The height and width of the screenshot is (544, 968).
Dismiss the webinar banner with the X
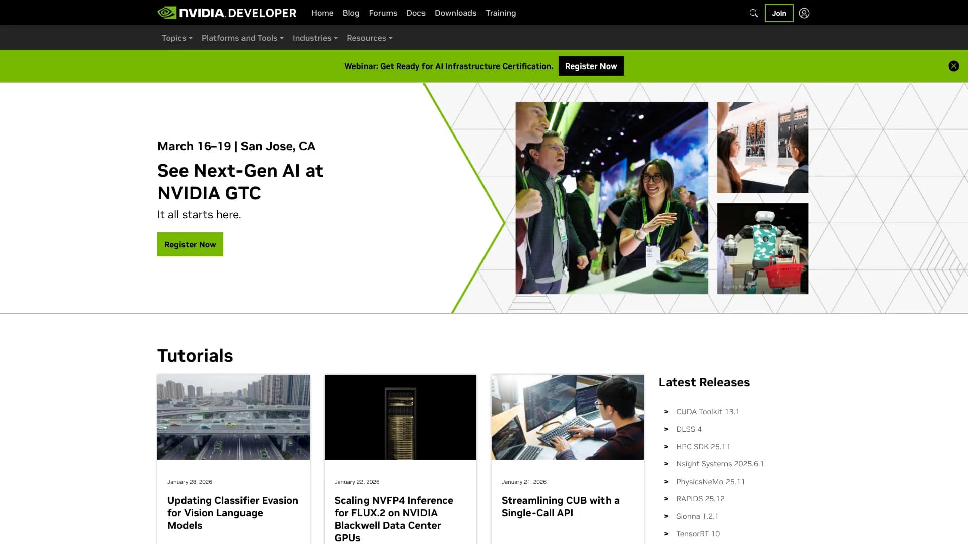pos(953,65)
